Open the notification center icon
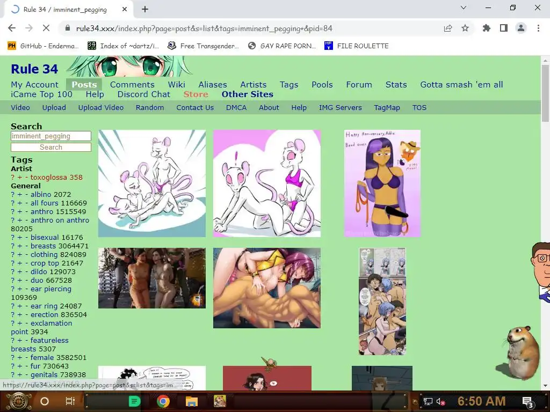Screen dimensions: 550x412 [528, 402]
